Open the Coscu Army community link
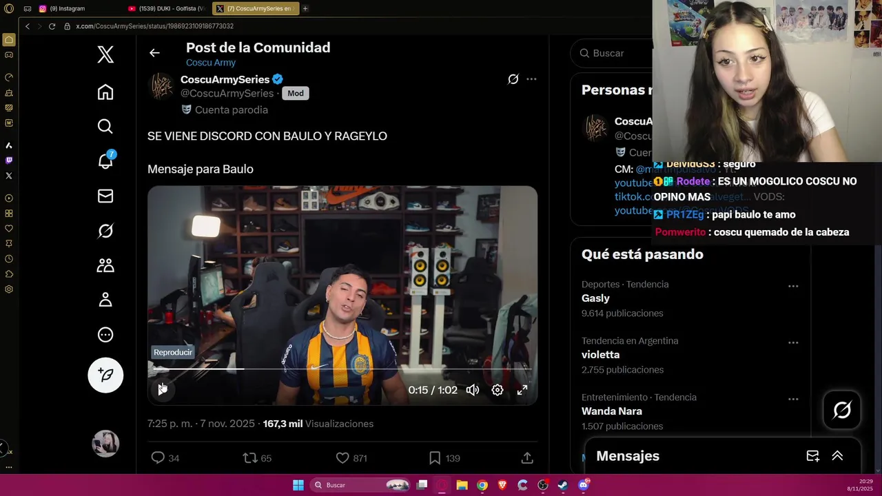Screen dimensions: 882x496 tap(211, 63)
